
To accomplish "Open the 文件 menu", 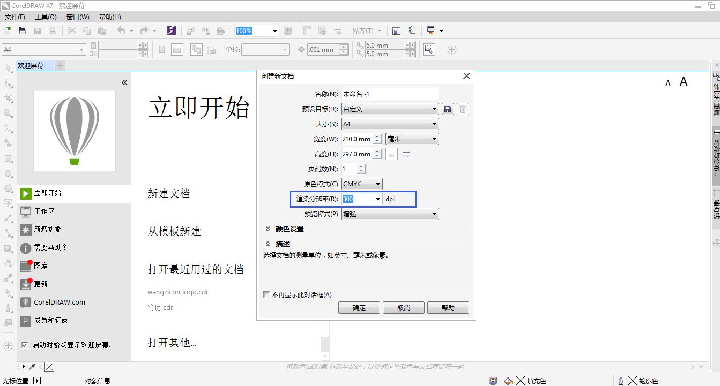I will click(x=14, y=17).
